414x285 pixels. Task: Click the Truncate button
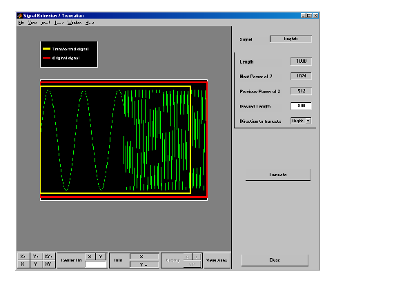click(x=278, y=175)
